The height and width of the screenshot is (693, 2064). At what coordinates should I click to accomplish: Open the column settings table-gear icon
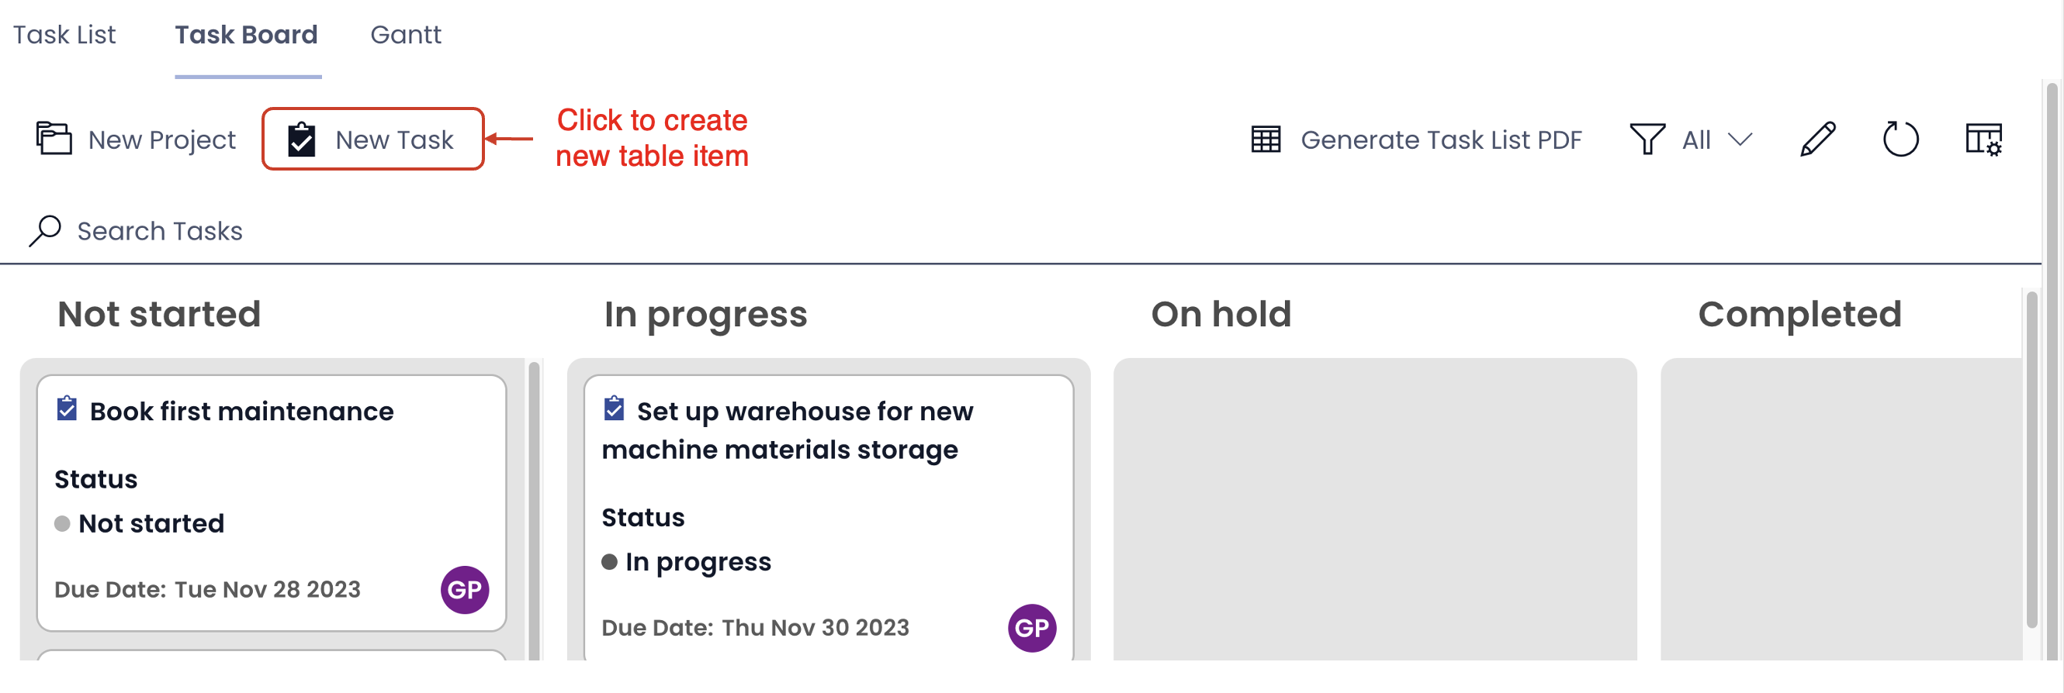click(x=1984, y=140)
